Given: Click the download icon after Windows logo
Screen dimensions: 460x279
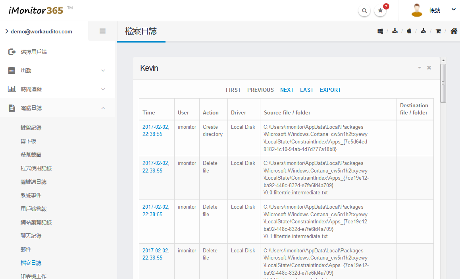Looking at the screenshot, I should pos(395,31).
